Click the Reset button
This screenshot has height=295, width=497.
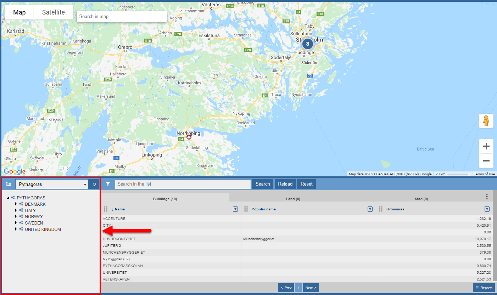click(x=307, y=184)
